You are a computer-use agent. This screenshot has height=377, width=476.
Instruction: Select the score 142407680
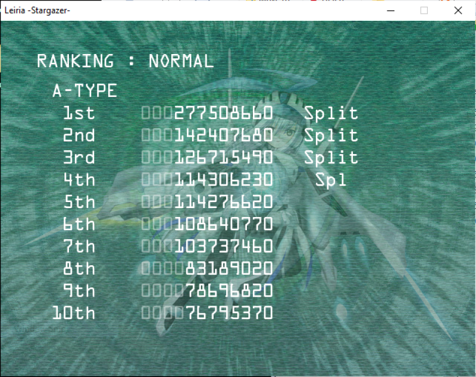[224, 135]
